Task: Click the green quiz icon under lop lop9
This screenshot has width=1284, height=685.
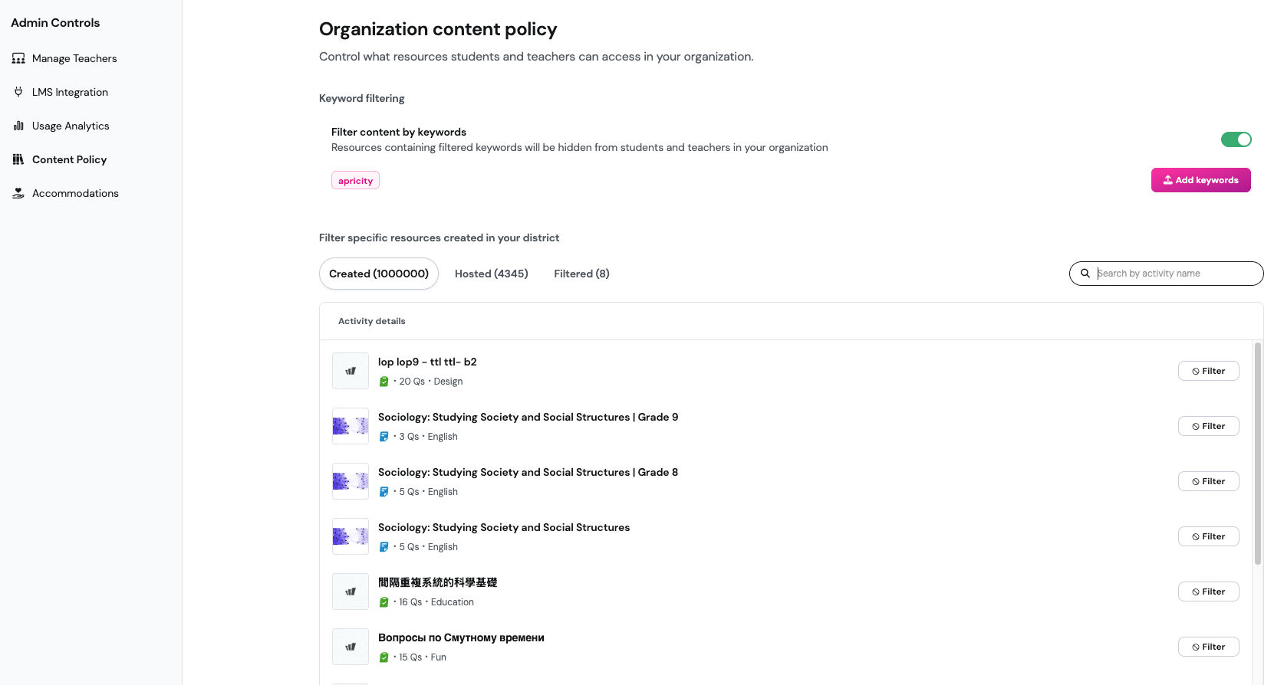Action: click(x=384, y=382)
